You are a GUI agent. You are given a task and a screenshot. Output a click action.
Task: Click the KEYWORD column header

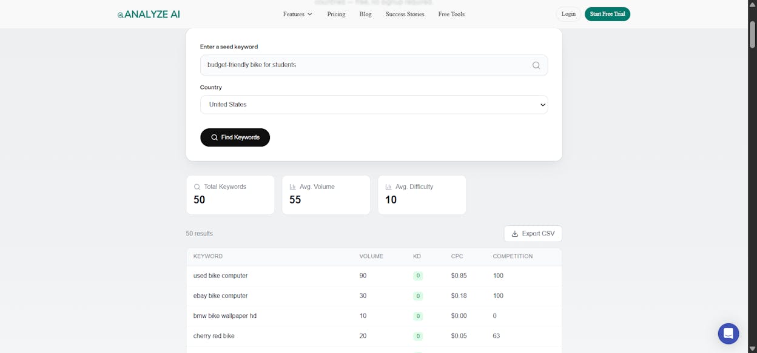click(x=208, y=256)
